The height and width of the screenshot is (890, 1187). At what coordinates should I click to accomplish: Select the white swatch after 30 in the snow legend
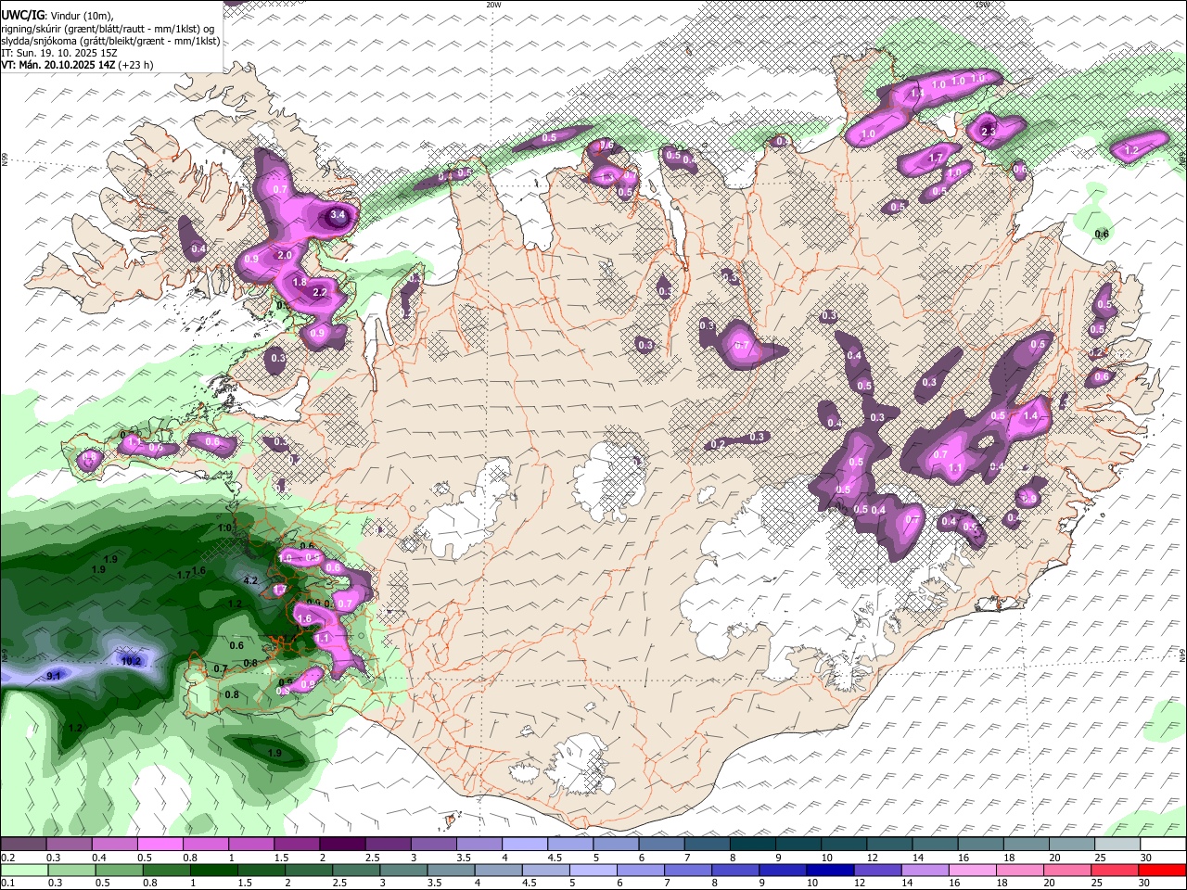coord(1162,844)
